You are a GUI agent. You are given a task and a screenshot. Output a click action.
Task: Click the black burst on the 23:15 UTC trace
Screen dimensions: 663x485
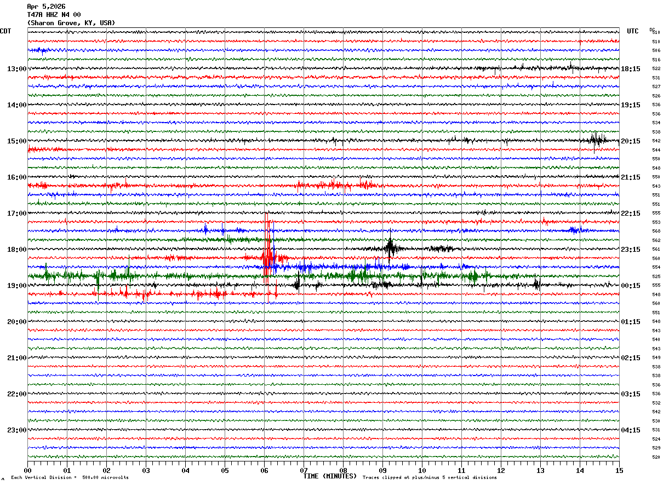(x=390, y=249)
